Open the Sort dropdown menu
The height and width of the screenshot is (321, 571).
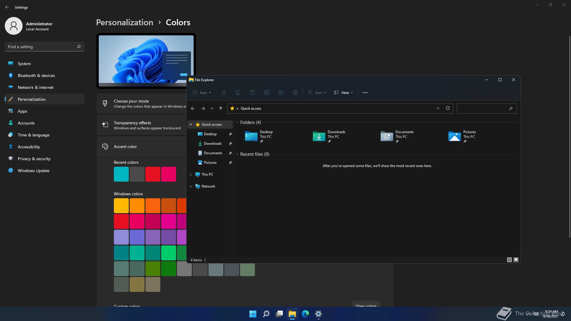tap(317, 93)
